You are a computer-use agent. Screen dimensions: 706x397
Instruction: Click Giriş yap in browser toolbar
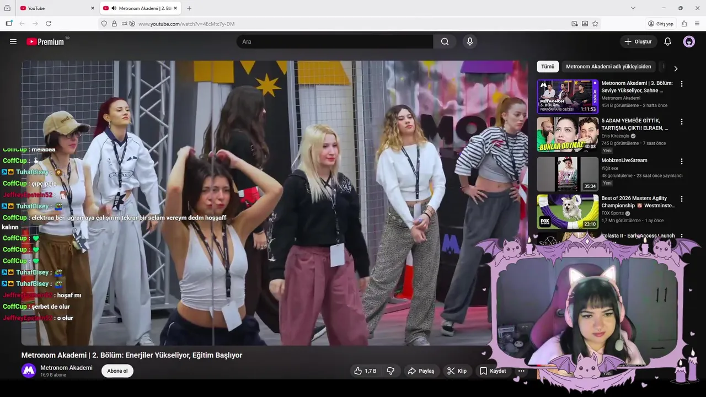661,24
